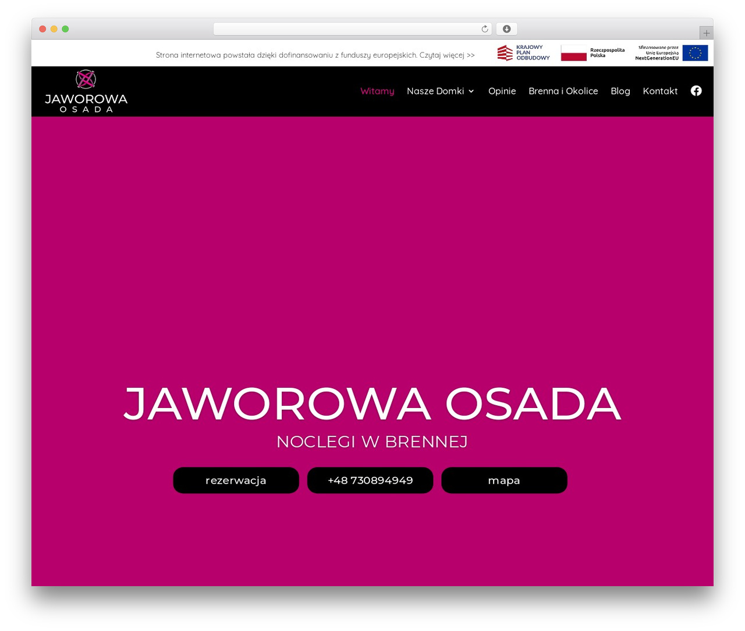
Task: Call +48 730894949 button
Action: (x=370, y=480)
